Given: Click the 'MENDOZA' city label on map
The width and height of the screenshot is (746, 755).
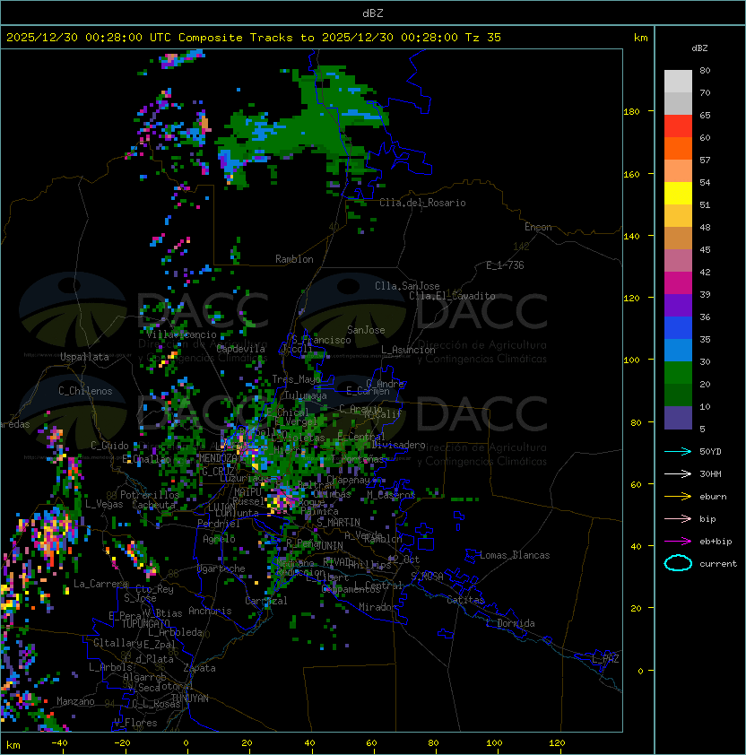Looking at the screenshot, I should pos(218,458).
